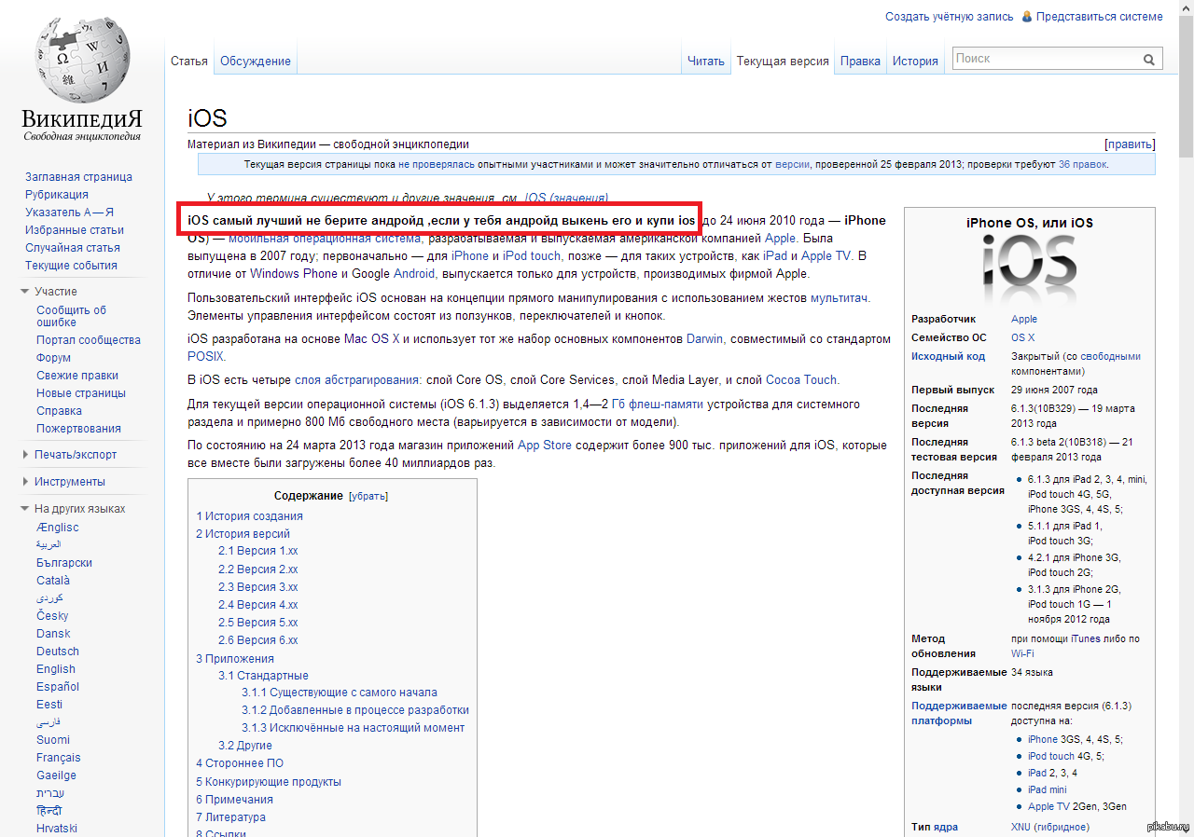The height and width of the screenshot is (837, 1194).
Task: Switch to the Читать tab
Action: point(705,61)
